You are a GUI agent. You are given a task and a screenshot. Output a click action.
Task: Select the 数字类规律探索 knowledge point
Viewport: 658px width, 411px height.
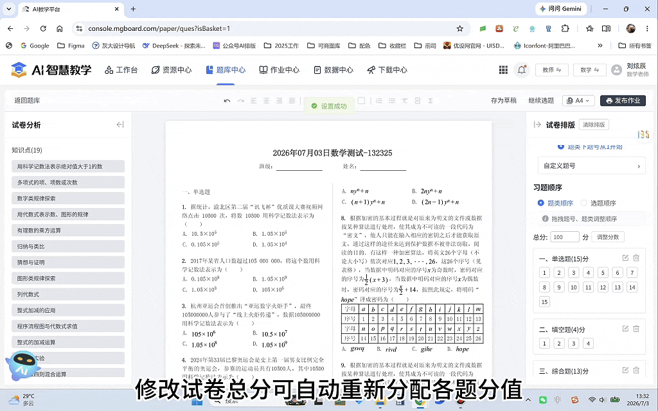point(68,198)
